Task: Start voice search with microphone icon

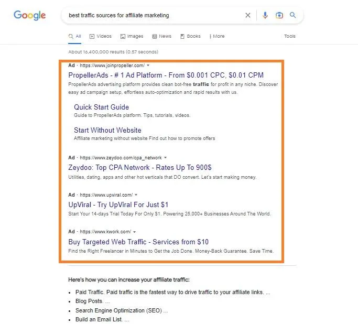Action: point(265,15)
